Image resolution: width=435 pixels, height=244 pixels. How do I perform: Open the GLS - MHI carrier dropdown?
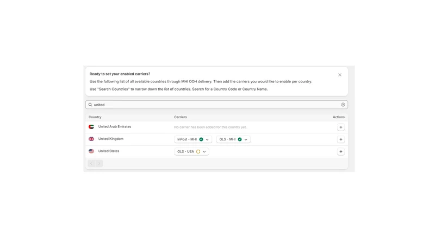(233, 139)
